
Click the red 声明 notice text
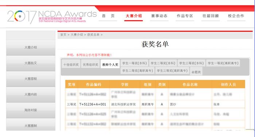tap(89, 55)
